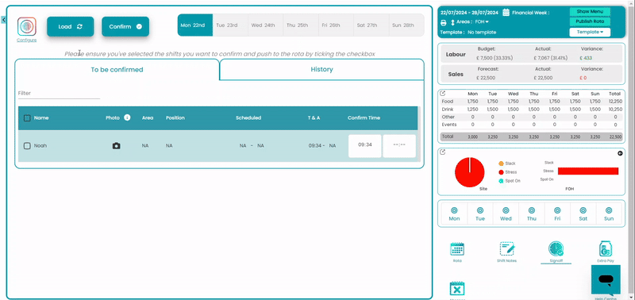The width and height of the screenshot is (635, 300).
Task: Click the Sat target icon
Action: click(x=583, y=210)
